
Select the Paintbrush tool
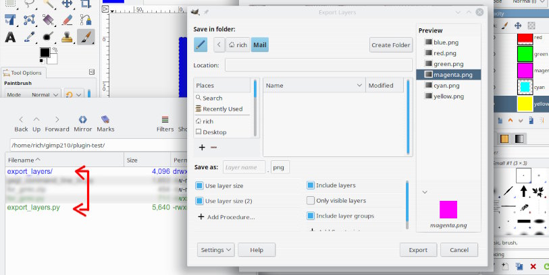[x=86, y=37]
